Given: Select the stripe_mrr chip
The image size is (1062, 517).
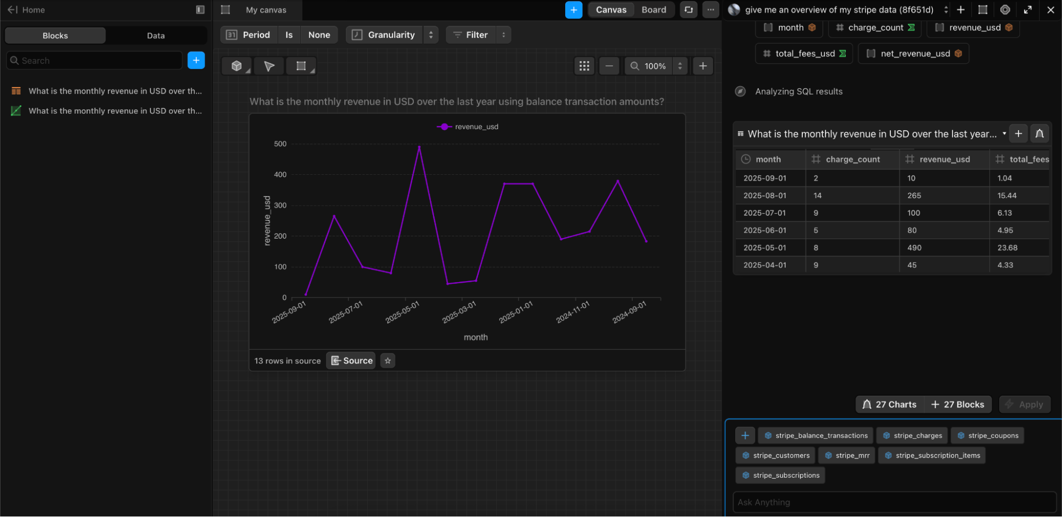Looking at the screenshot, I should pyautogui.click(x=847, y=456).
